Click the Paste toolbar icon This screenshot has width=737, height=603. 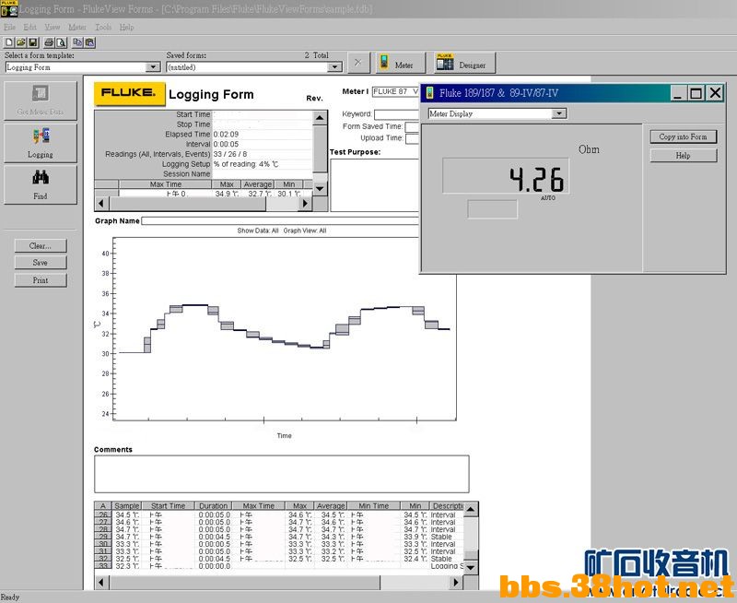click(89, 42)
